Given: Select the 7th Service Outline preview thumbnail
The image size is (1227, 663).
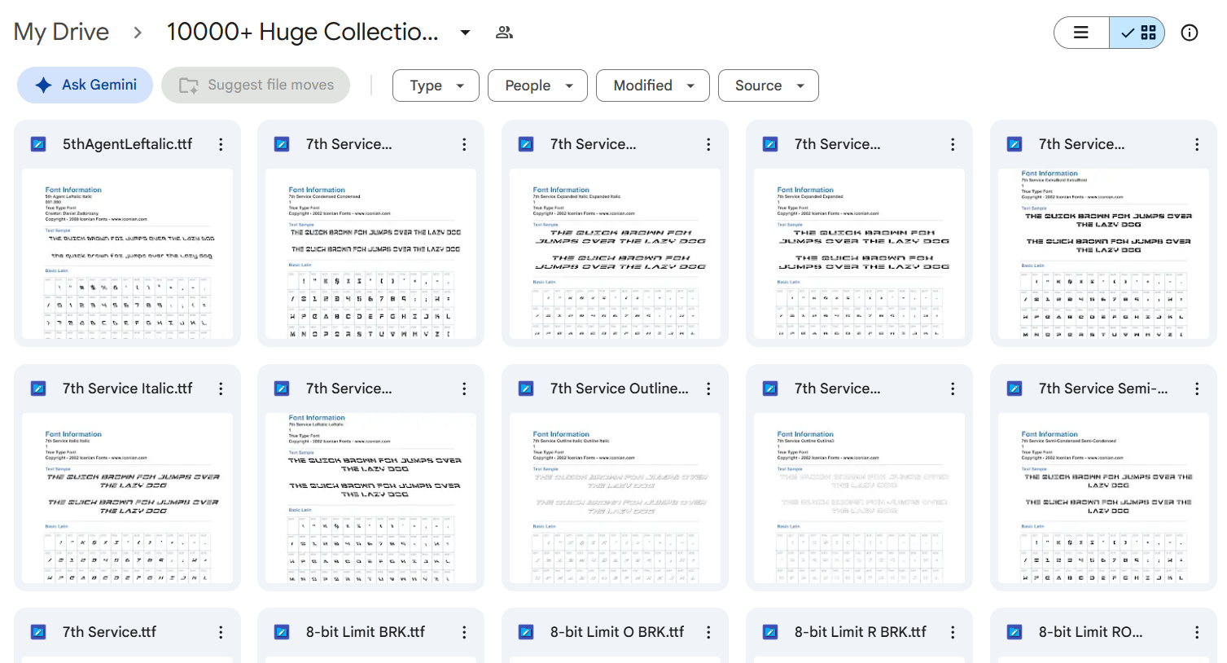Looking at the screenshot, I should click(x=616, y=498).
